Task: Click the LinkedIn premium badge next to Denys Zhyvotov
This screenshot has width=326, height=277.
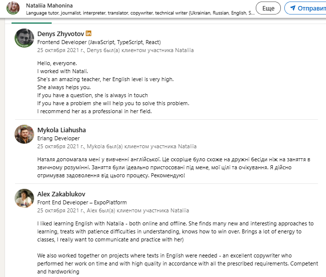Action: 89,33
